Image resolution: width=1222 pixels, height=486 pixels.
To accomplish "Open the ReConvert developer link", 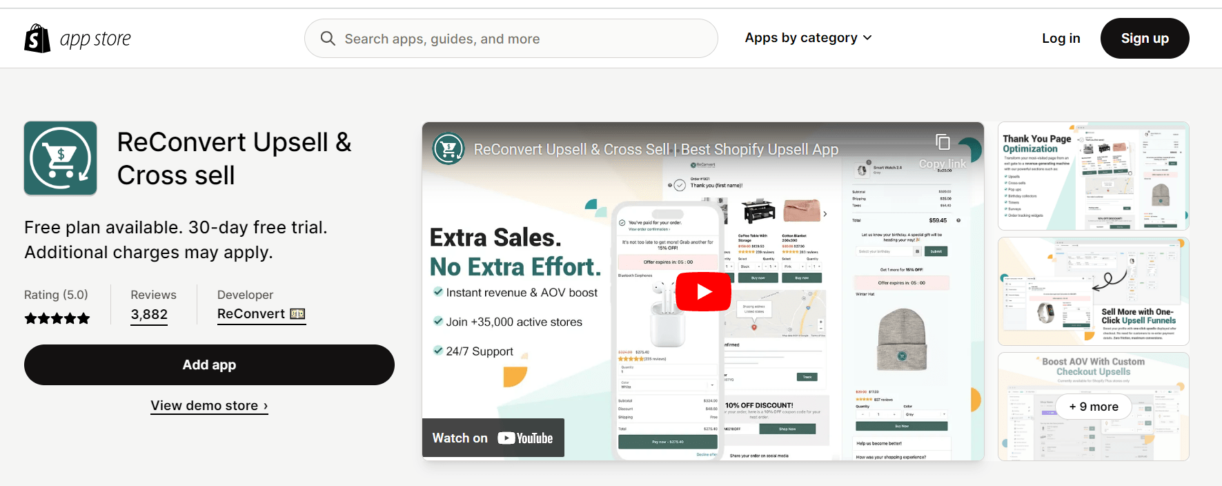I will [x=251, y=314].
